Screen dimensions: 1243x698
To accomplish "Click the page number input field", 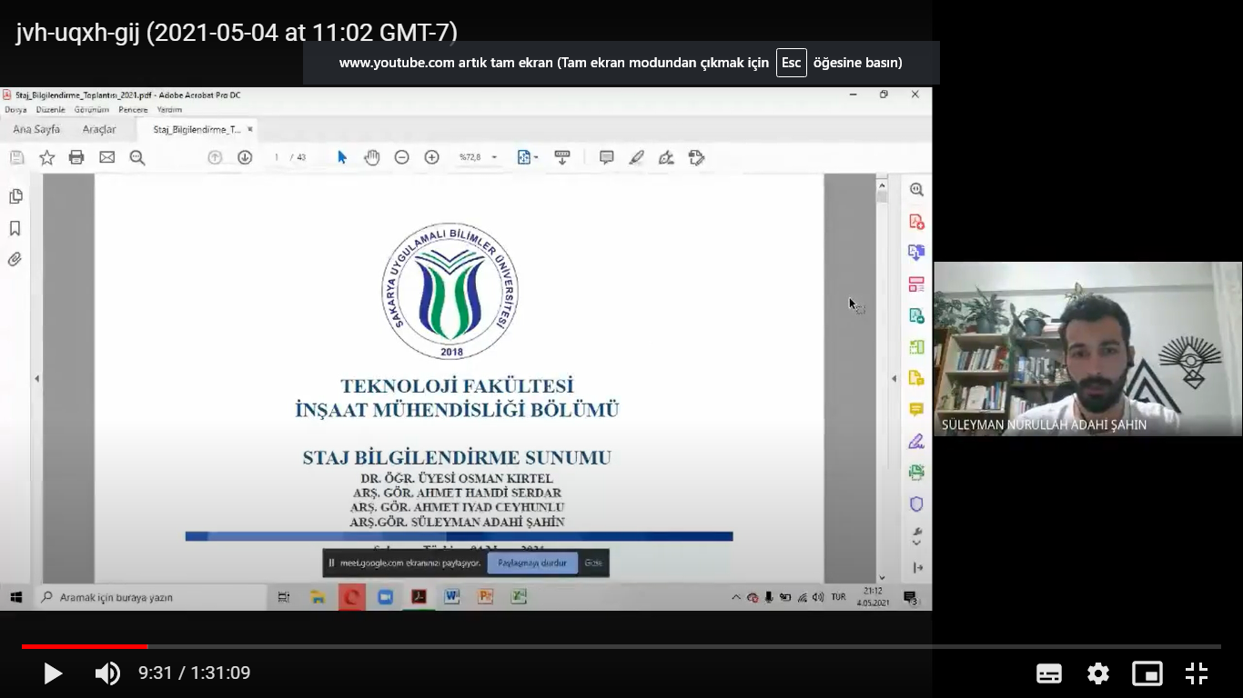I will coord(277,157).
